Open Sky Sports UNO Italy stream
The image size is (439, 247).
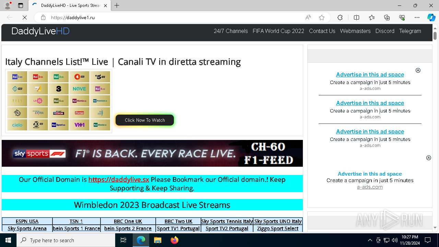point(278,221)
